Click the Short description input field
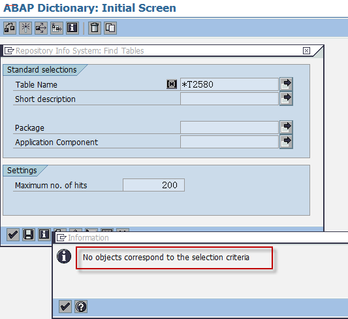This screenshot has height=319, width=348. point(229,99)
